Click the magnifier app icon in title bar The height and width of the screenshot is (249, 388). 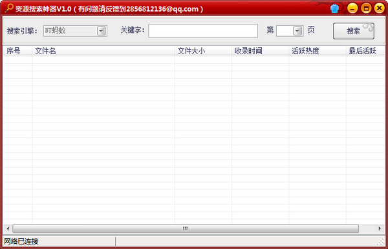point(9,8)
